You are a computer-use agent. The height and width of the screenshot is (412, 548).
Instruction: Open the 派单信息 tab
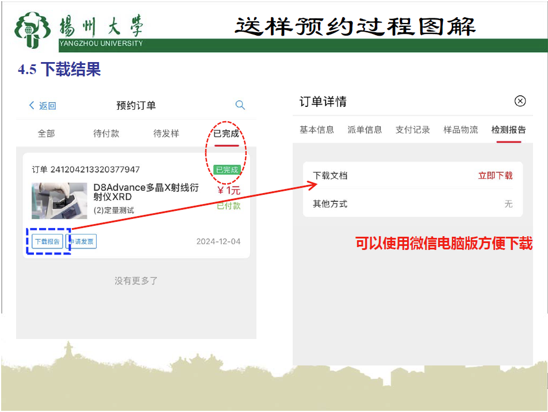tap(365, 130)
